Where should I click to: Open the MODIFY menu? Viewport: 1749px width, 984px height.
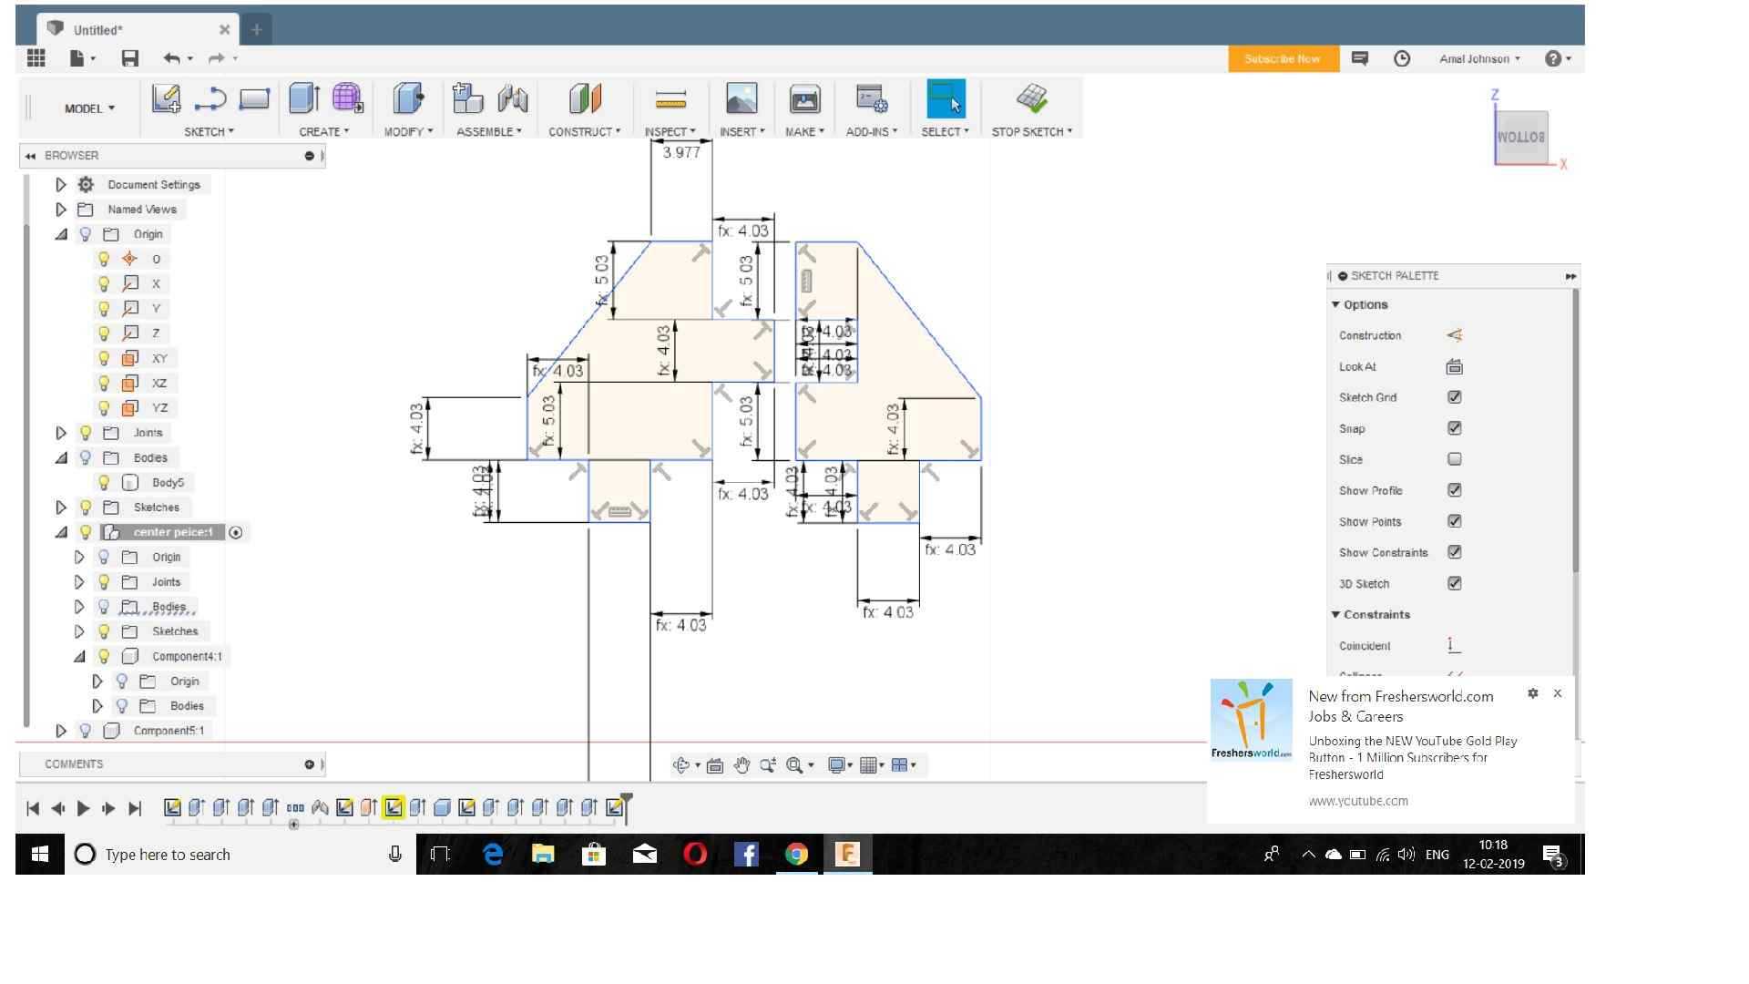click(x=407, y=131)
